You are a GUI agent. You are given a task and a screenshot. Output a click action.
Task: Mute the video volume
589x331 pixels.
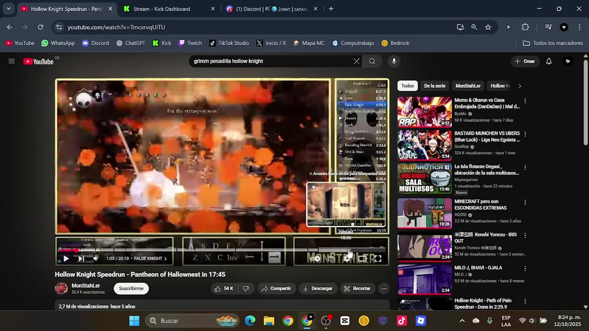(96, 259)
